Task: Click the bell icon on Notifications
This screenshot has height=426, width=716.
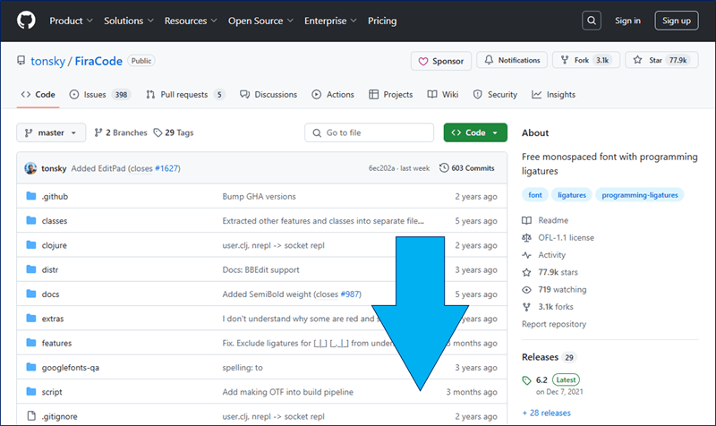Action: 489,60
